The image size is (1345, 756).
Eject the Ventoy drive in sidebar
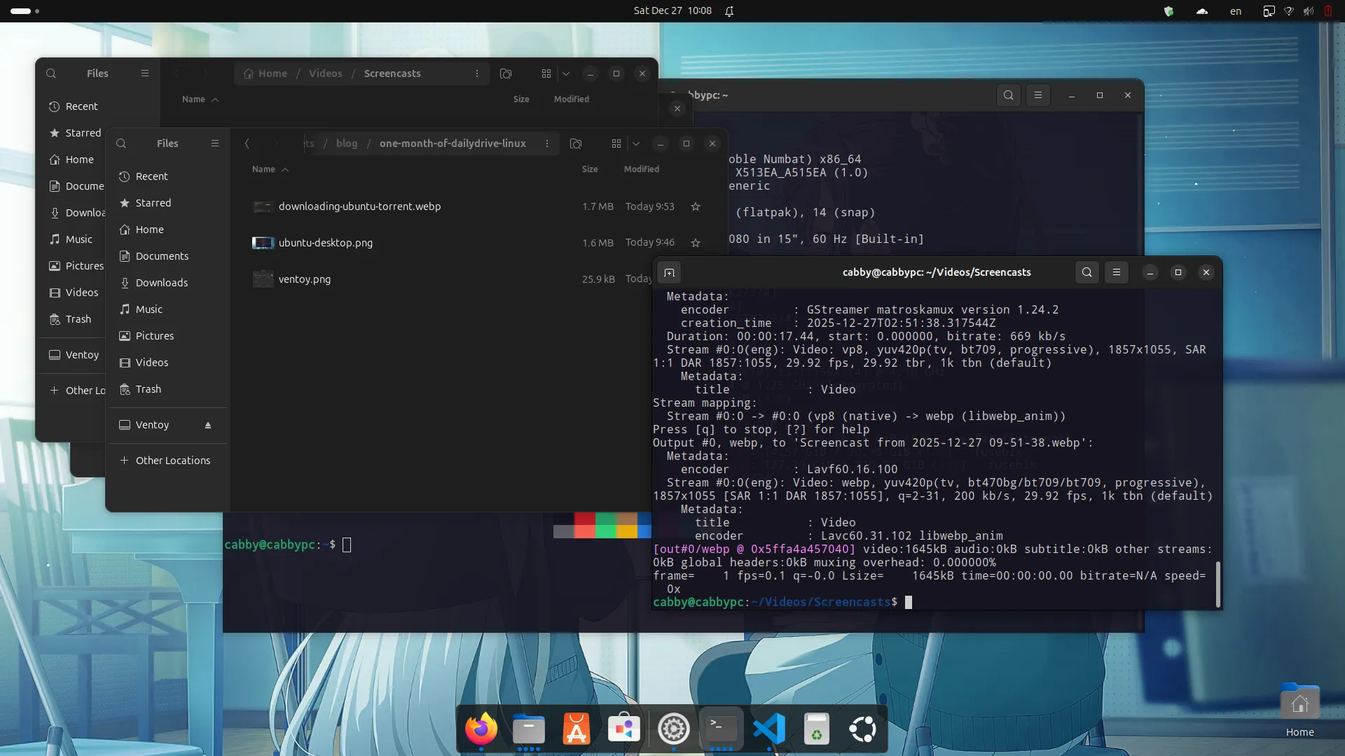(x=208, y=425)
